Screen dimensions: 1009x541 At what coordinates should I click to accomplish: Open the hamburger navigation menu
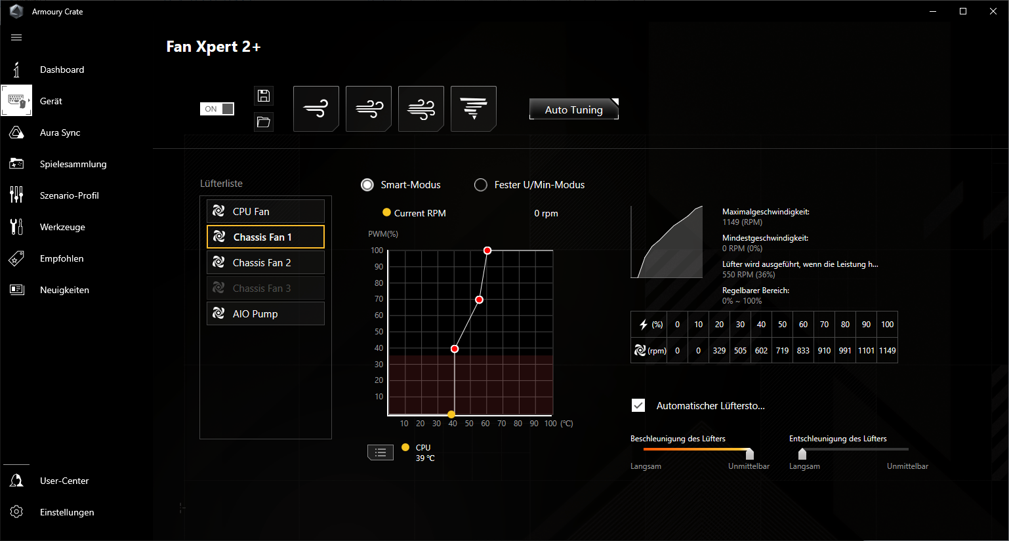coord(16,37)
